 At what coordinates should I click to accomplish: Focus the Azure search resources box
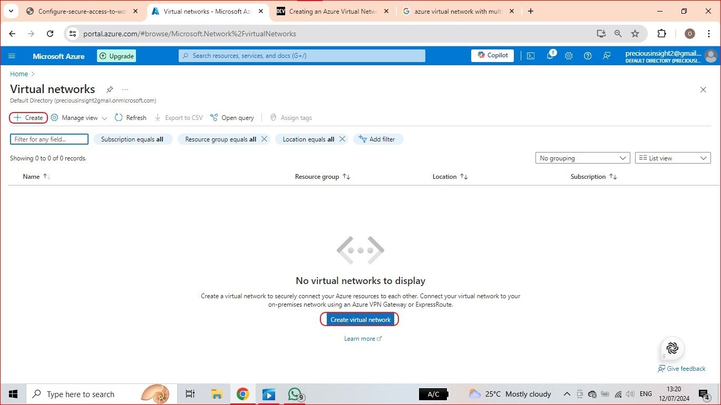[302, 56]
